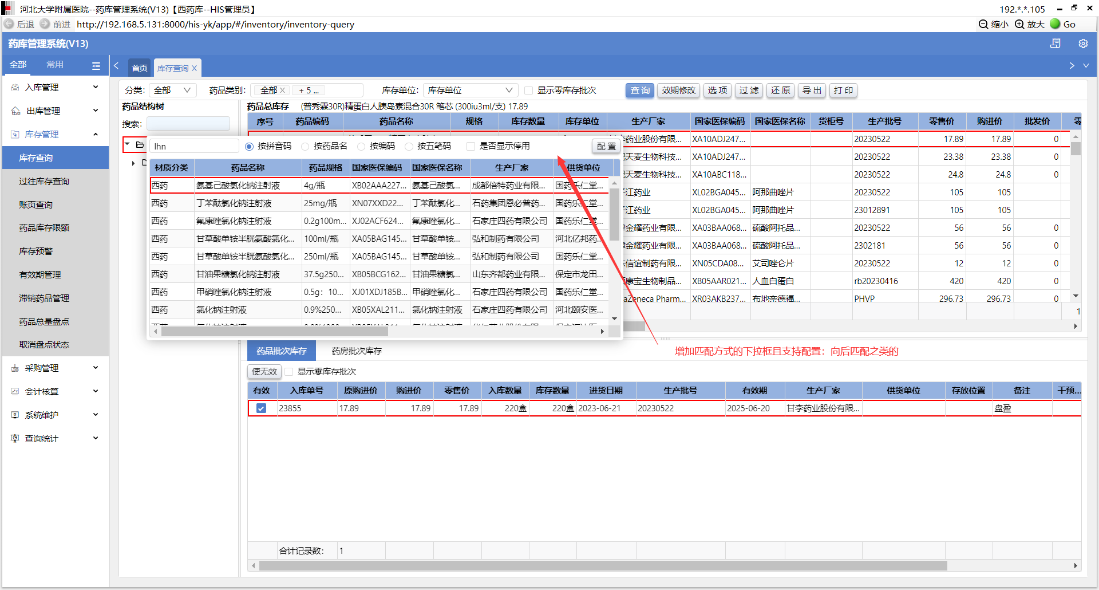The width and height of the screenshot is (1099, 590).
Task: Click the 导出 button
Action: pyautogui.click(x=812, y=91)
